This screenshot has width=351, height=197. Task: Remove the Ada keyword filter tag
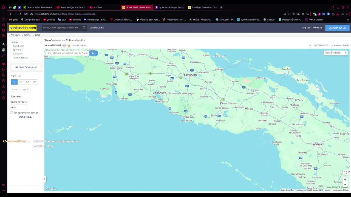coord(69,45)
